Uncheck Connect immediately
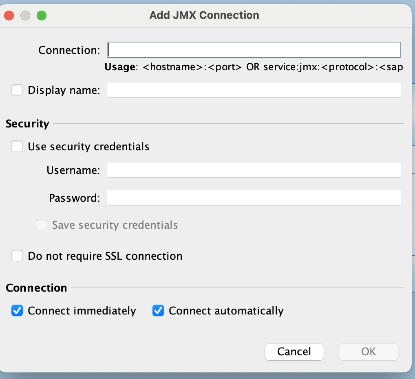This screenshot has height=379, width=415. pos(17,310)
